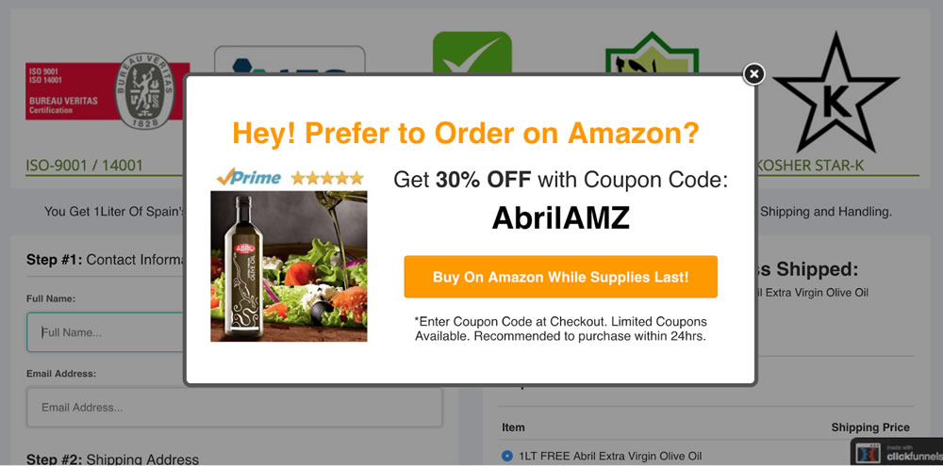This screenshot has width=943, height=466.
Task: Click Buy On Amazon While Supplies Last
Action: 560,277
